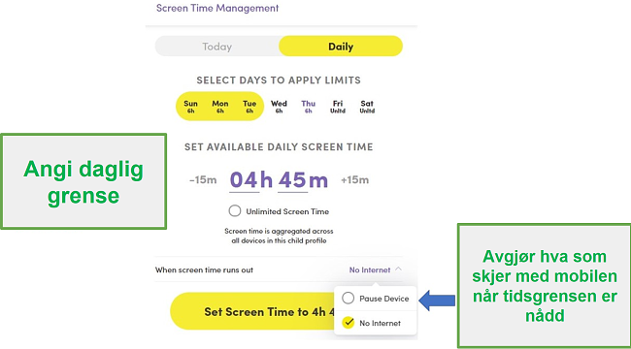Collapse the No Internet dropdown chevron
The height and width of the screenshot is (349, 631).
pyautogui.click(x=398, y=269)
